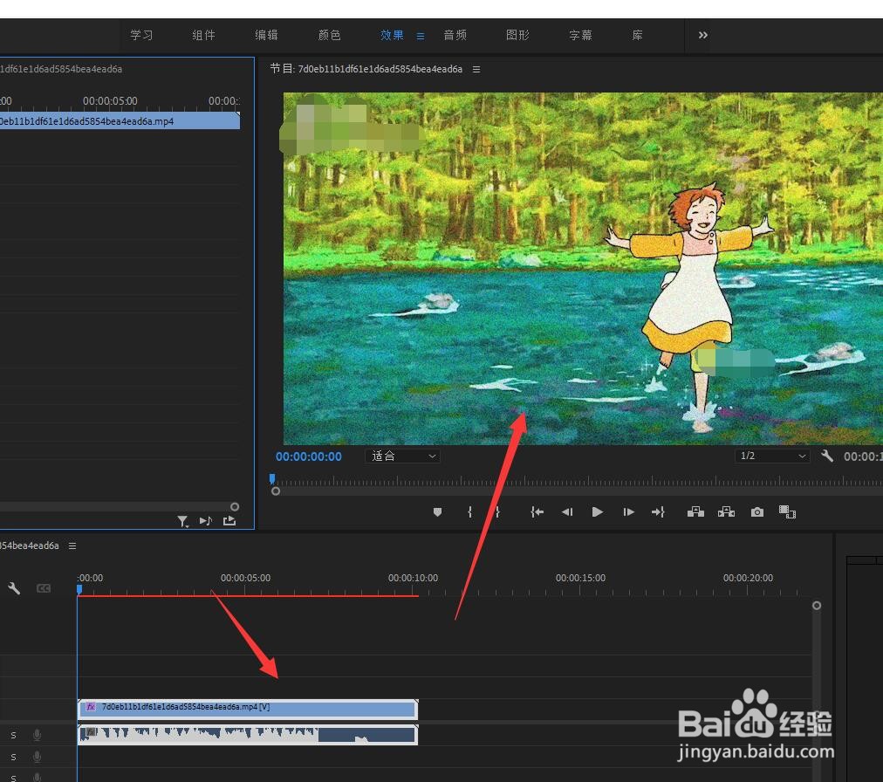Click 00:00:05:00 on timeline ruler

tap(245, 578)
